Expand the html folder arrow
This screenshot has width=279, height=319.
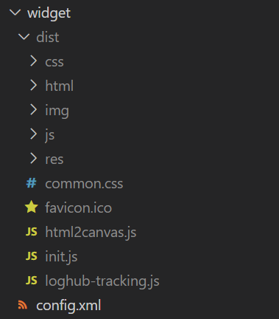[x=33, y=86]
